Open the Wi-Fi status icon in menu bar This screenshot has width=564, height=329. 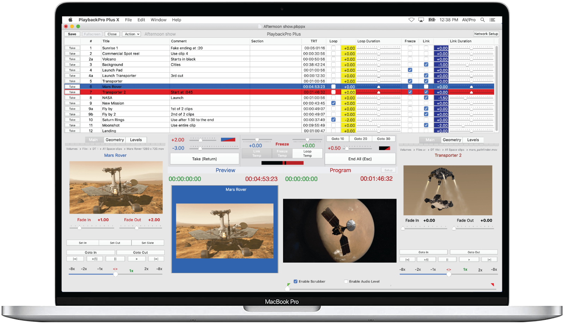click(411, 20)
